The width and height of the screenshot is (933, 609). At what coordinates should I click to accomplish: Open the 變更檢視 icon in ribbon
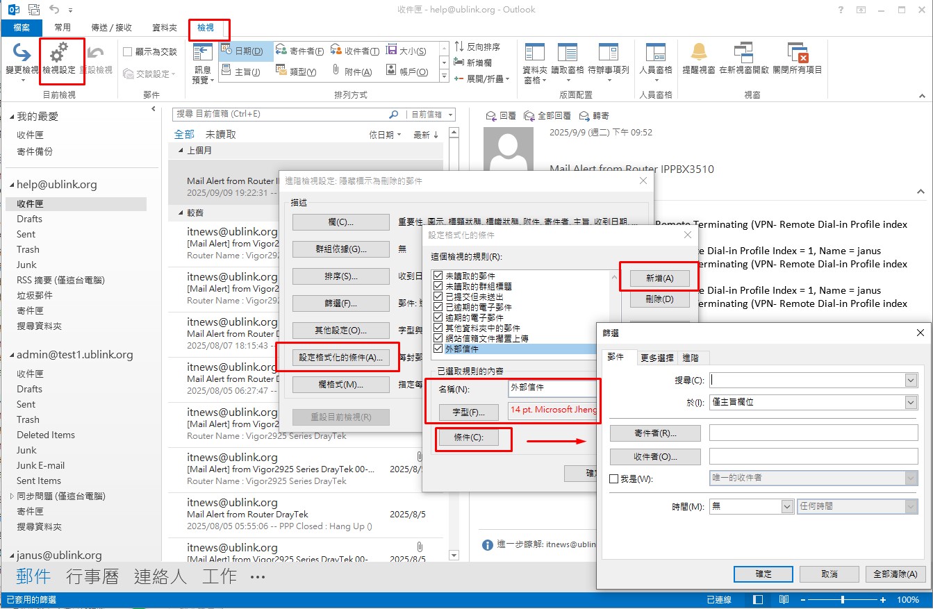click(x=22, y=53)
